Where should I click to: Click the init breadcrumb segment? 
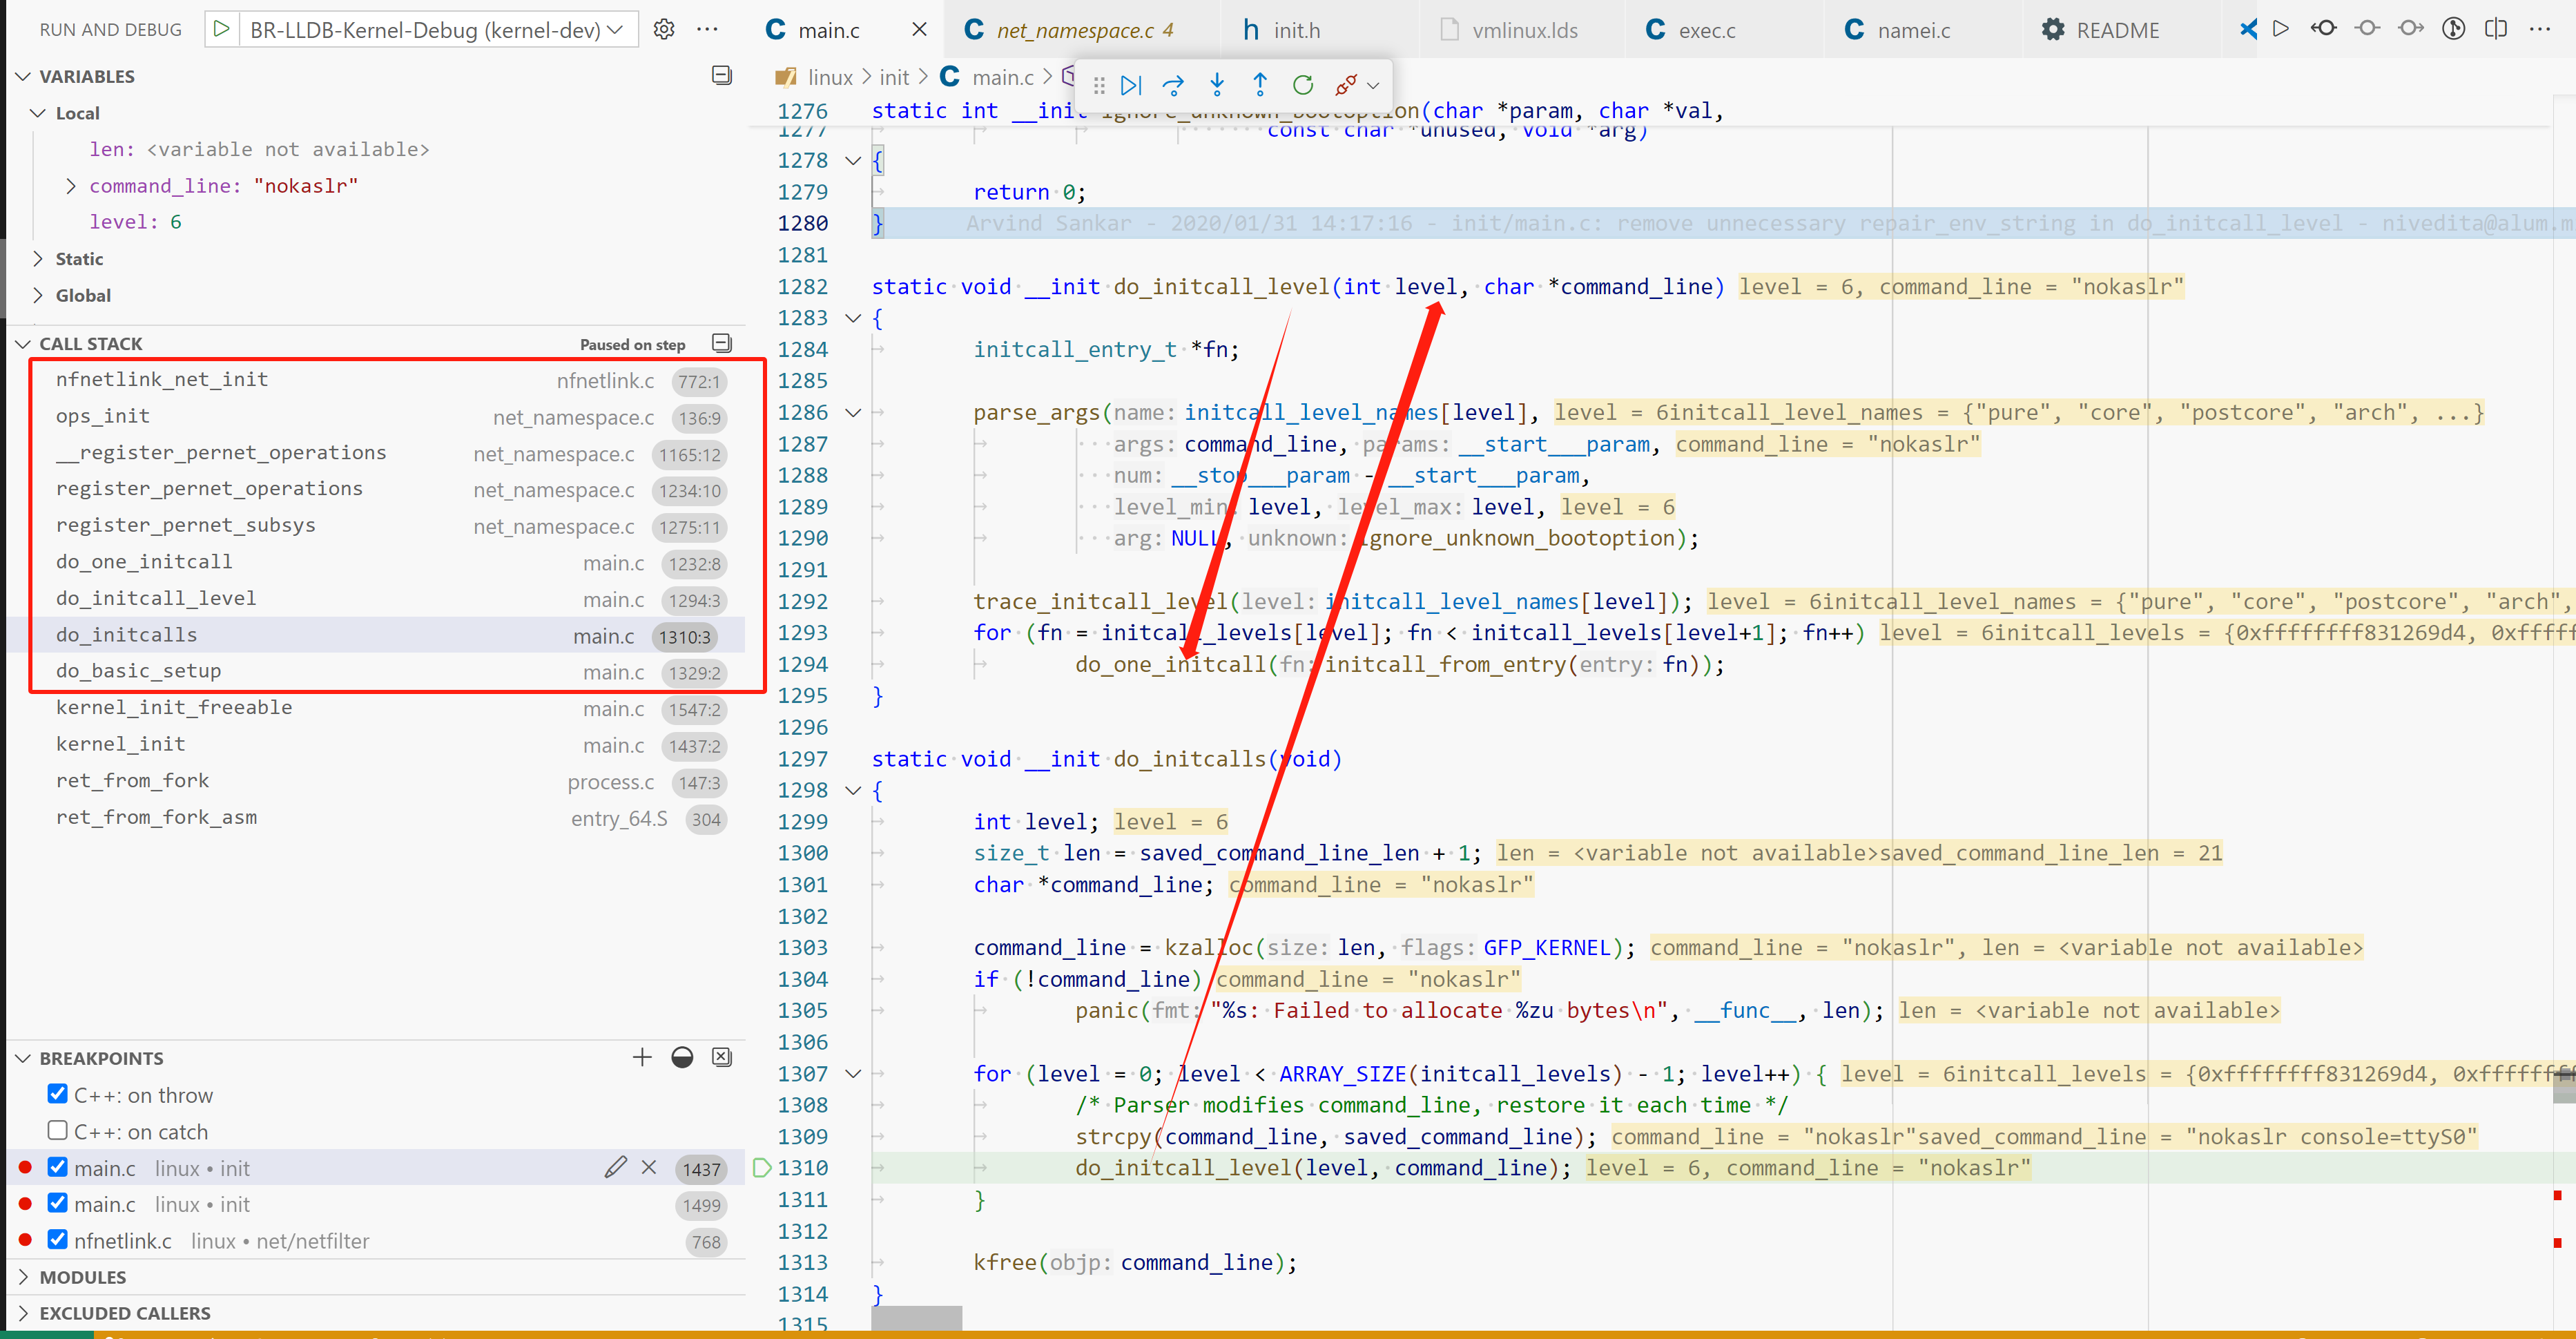pyautogui.click(x=894, y=78)
